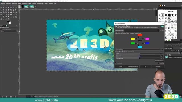Select the Measure tool

(6, 19)
